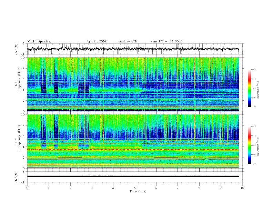Click the "ch.1(V)" axis label

tap(17, 49)
